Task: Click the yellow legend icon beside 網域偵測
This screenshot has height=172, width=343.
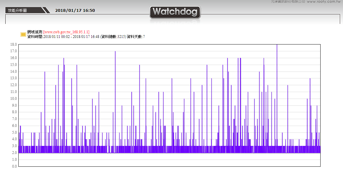Action: click(x=23, y=34)
